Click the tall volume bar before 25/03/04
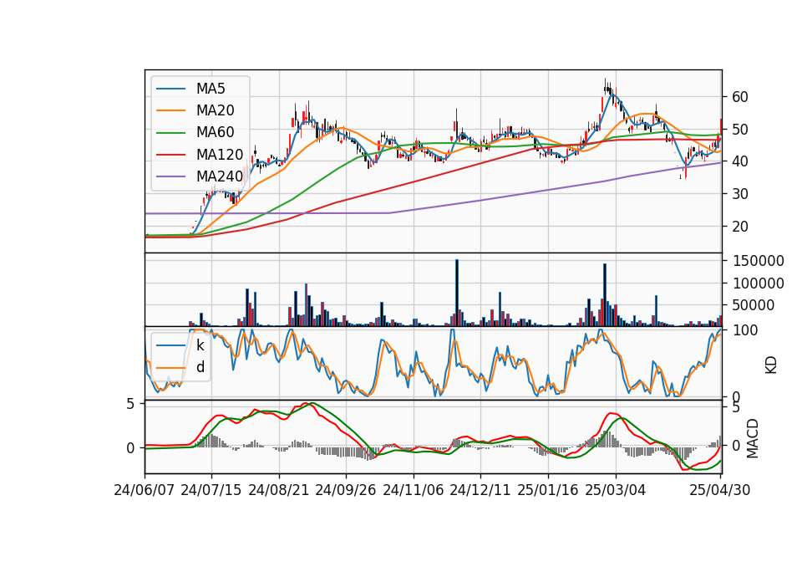Viewport: 802px width, 577px height. tap(605, 295)
